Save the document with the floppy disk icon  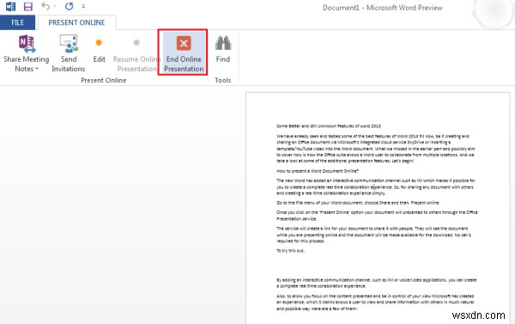(28, 6)
